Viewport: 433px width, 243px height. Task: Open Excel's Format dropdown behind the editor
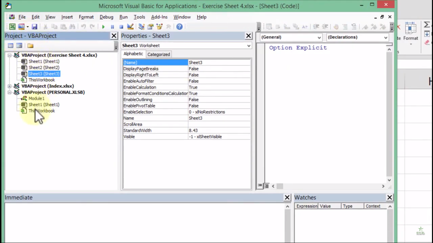(x=411, y=44)
